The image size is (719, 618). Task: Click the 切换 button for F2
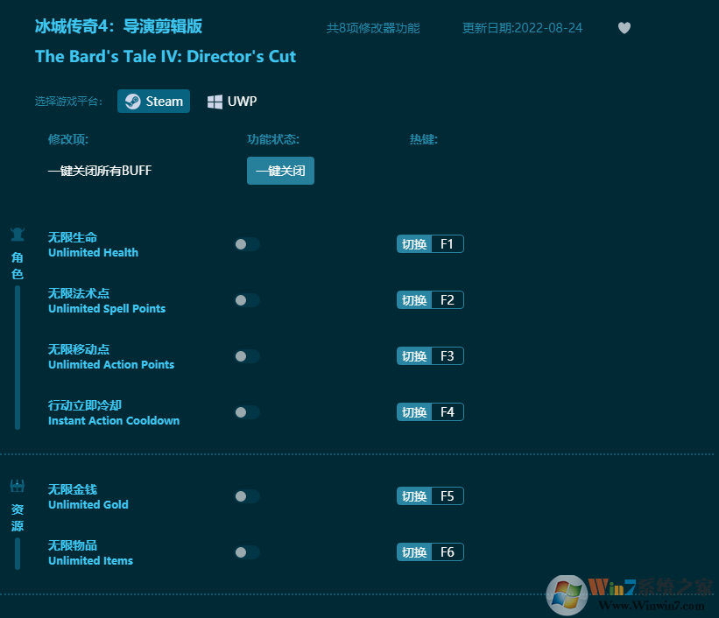tap(414, 300)
